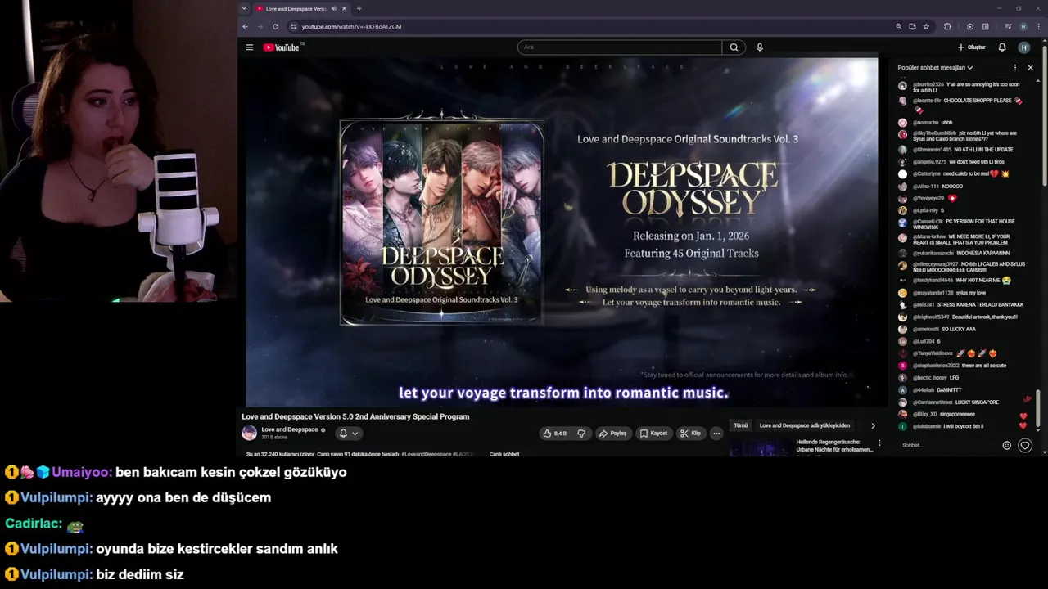Viewport: 1048px width, 589px height.
Task: Mute tab via speaker icon on tab
Action: [333, 8]
